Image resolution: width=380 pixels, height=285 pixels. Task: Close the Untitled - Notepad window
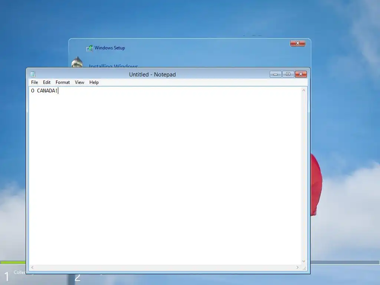click(x=301, y=74)
